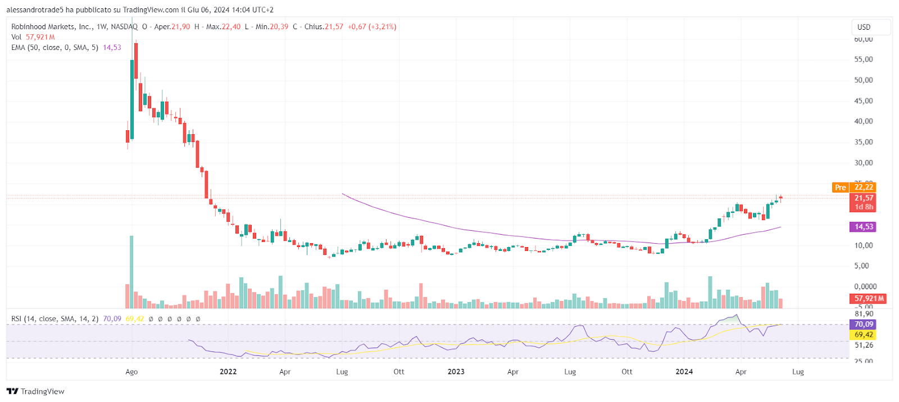Click the 81,90 RSI axis label
Image resolution: width=899 pixels, height=402 pixels.
coord(864,314)
